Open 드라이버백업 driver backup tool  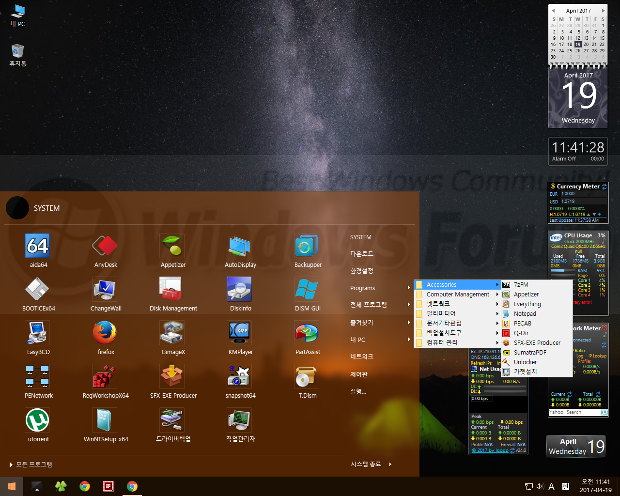(x=173, y=425)
